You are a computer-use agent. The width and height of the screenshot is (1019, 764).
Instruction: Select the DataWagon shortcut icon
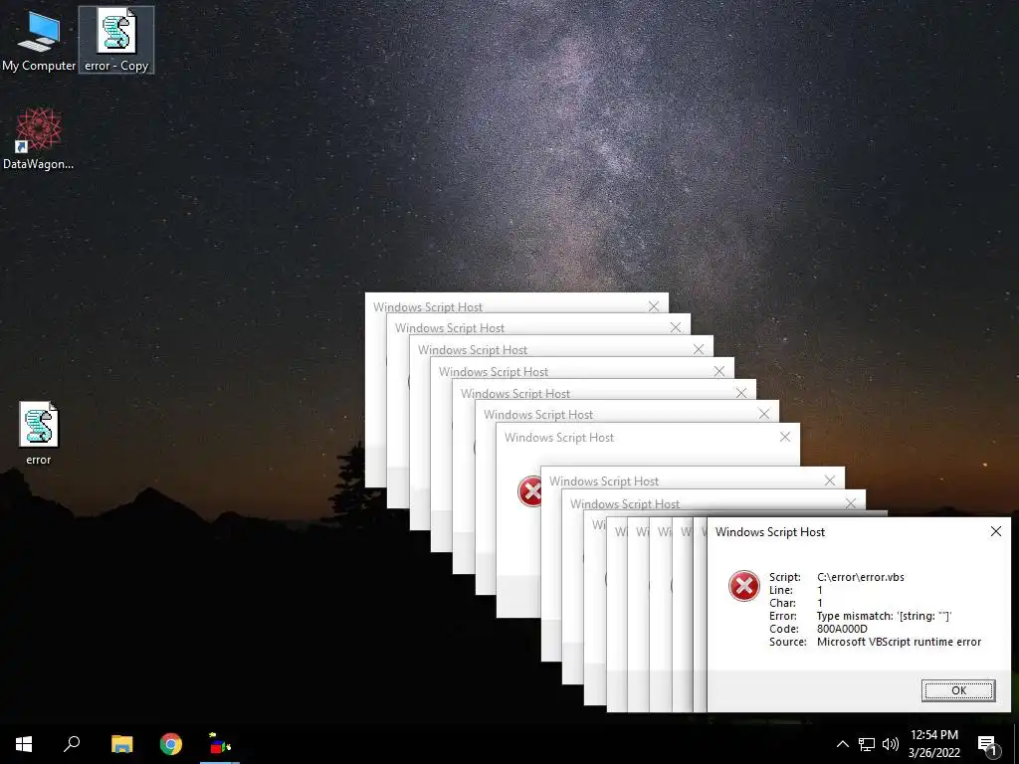[39, 139]
